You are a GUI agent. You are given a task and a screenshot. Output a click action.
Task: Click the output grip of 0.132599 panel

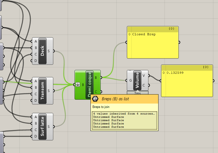[213, 80]
